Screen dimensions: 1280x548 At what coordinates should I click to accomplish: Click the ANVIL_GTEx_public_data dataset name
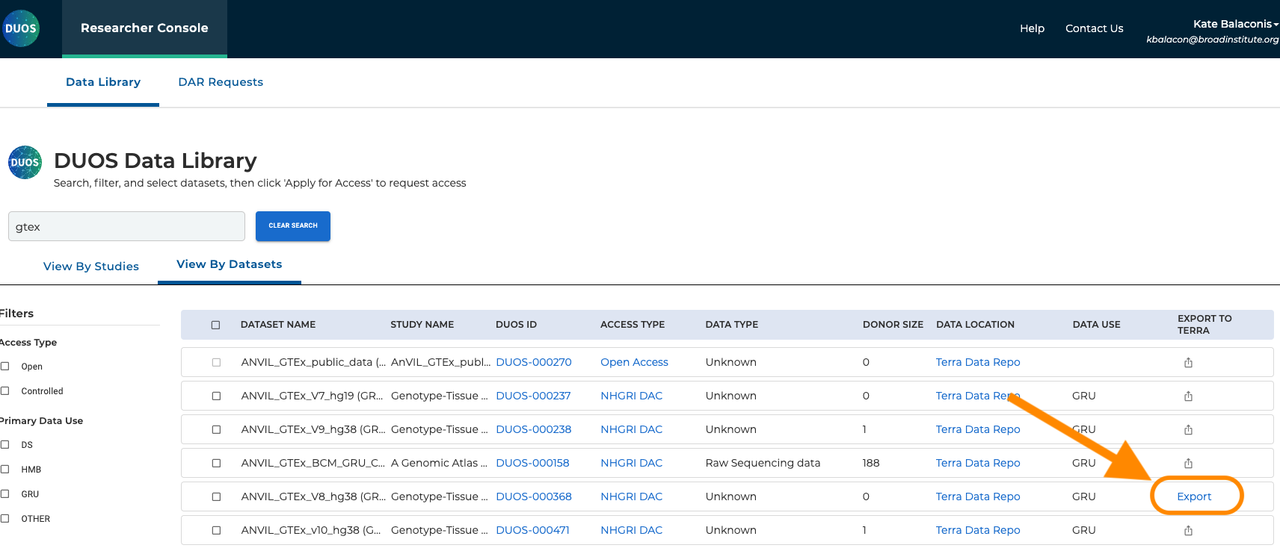click(x=313, y=362)
